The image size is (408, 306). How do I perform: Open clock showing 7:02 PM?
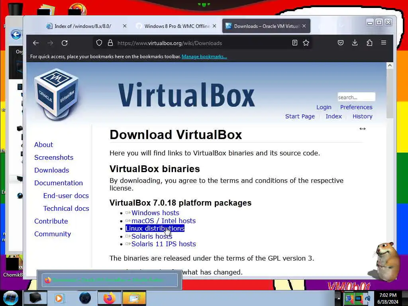[x=388, y=298]
